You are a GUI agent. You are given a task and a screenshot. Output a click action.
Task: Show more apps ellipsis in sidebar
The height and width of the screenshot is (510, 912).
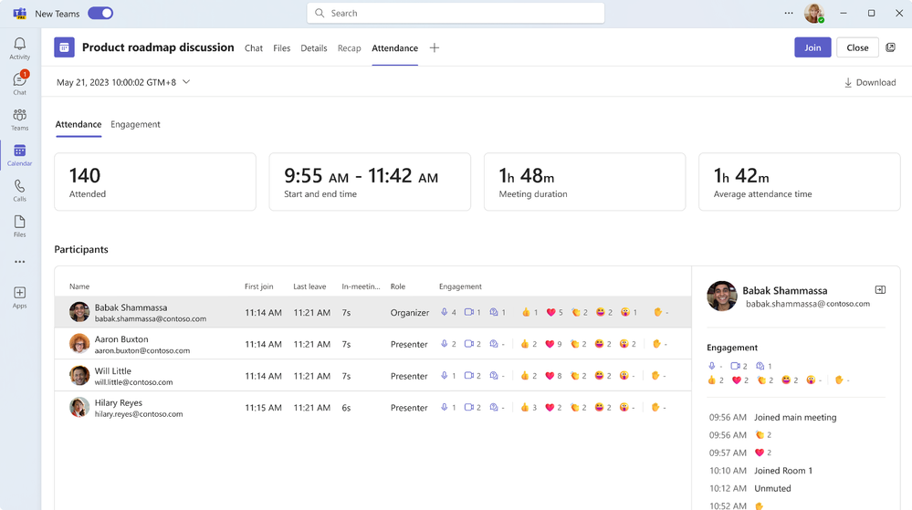point(20,262)
